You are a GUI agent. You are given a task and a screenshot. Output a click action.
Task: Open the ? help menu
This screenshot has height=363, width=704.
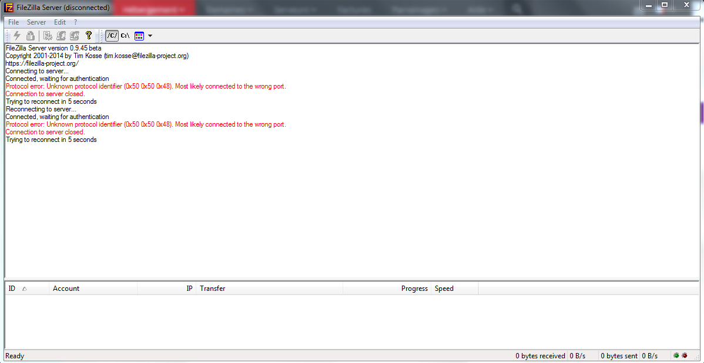point(75,22)
